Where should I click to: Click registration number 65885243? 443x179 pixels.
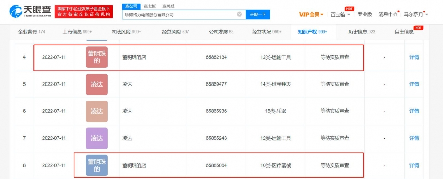click(216, 138)
